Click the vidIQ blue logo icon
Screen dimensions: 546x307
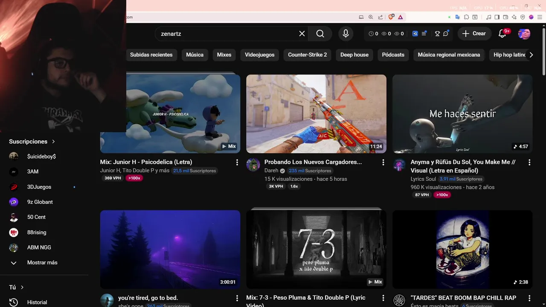[415, 34]
